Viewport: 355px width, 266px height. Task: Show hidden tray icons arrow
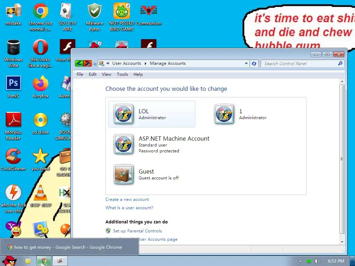[x=300, y=261]
